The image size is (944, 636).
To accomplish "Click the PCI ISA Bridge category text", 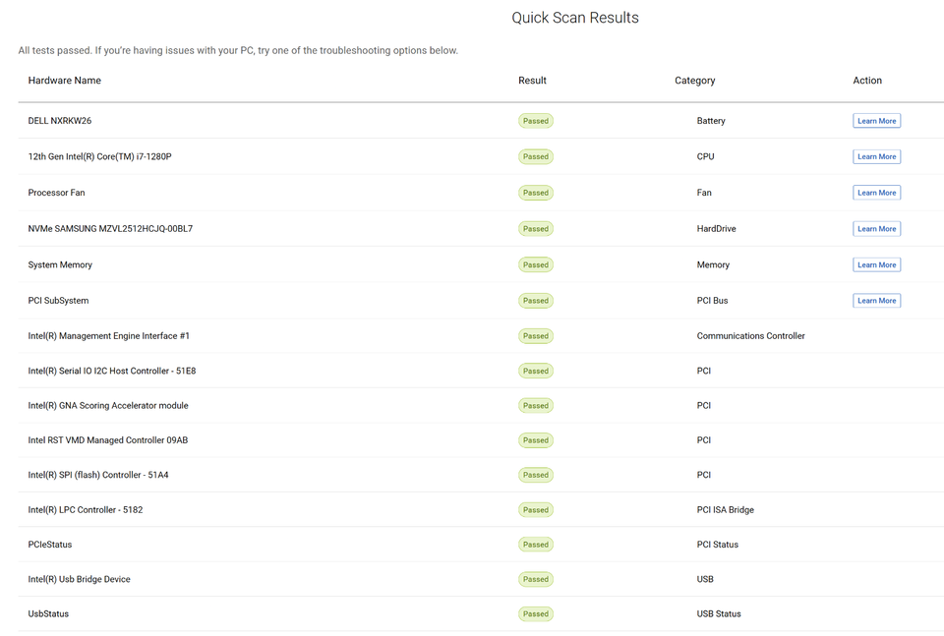I will click(x=725, y=510).
